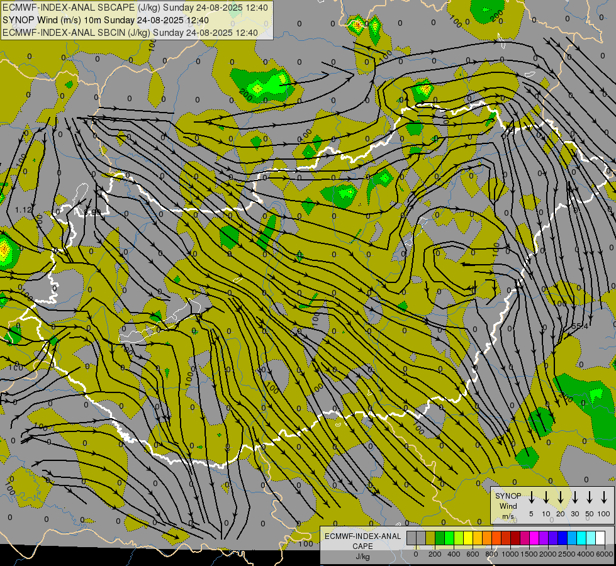Click the 1500 tick label on CAPE scale
Viewport: 616px width, 566px height.
tap(529, 554)
